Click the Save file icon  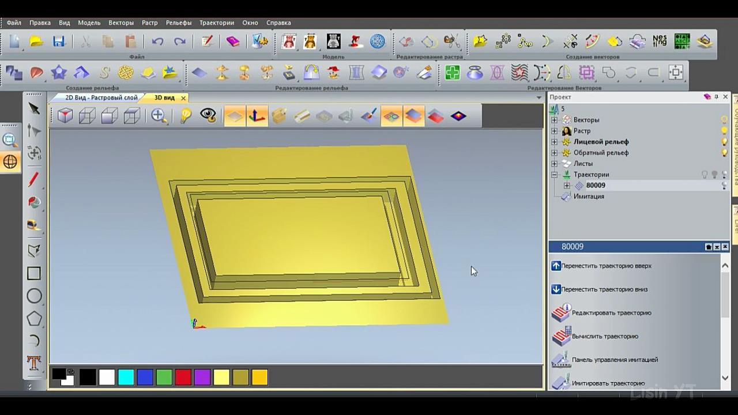pyautogui.click(x=58, y=41)
